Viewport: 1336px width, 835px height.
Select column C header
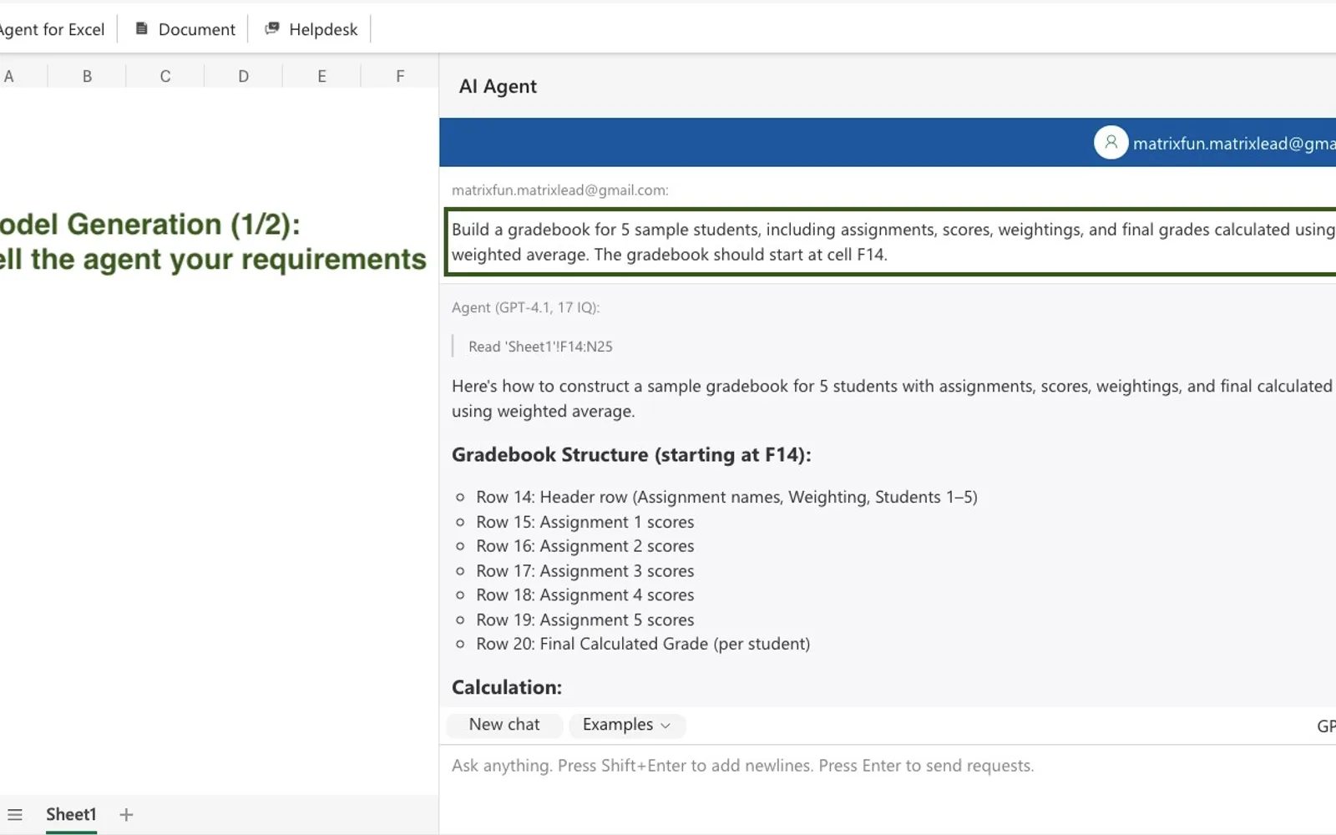tap(165, 76)
